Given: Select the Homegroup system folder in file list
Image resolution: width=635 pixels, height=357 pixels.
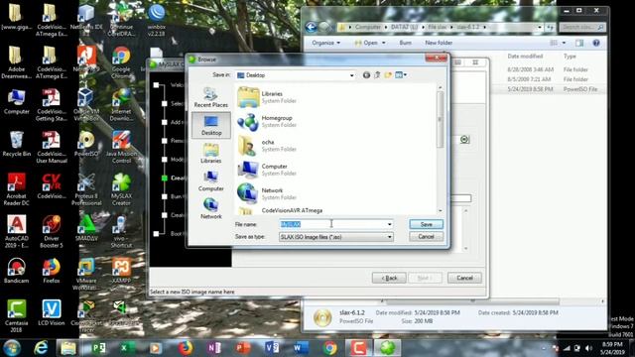Looking at the screenshot, I should coord(267,121).
